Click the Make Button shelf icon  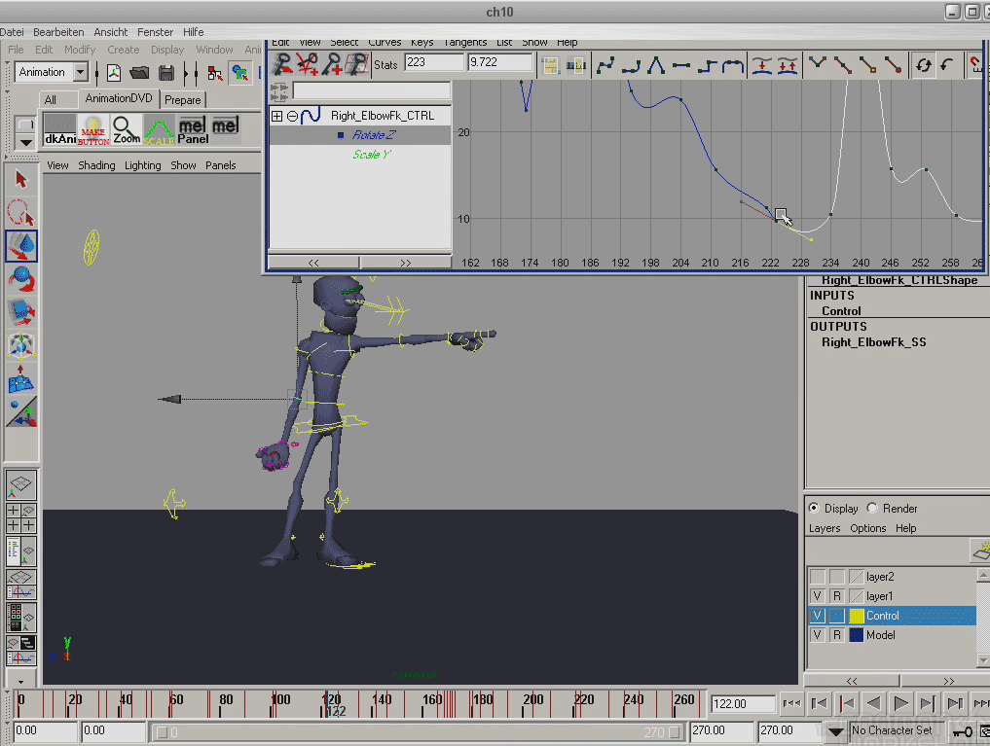(x=93, y=129)
